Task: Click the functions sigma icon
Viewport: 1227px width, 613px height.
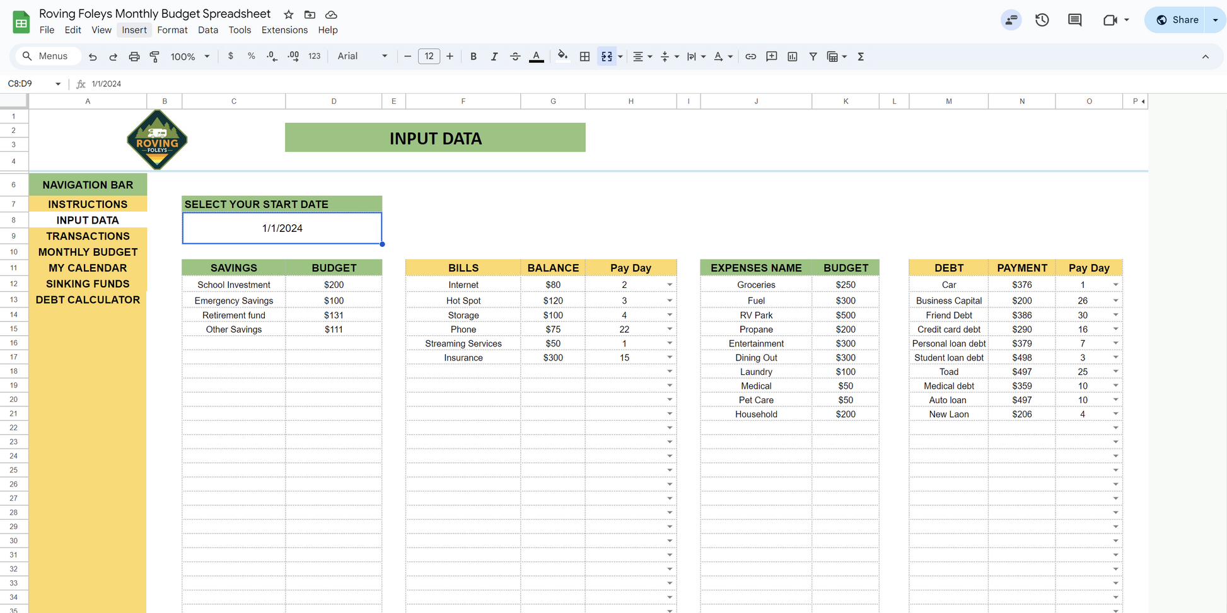Action: (x=861, y=57)
